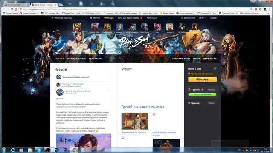Open the Изменение курса золота link
Viewport: 273px width, 153px height.
point(134,132)
